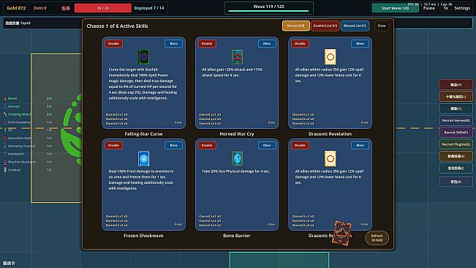Choose the bottom Draconic Revelation card icon
Screen dimensions: 476x268
pyautogui.click(x=330, y=158)
